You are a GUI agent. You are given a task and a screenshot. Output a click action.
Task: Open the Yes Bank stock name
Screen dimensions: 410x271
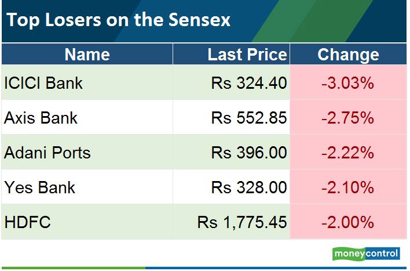[39, 187]
